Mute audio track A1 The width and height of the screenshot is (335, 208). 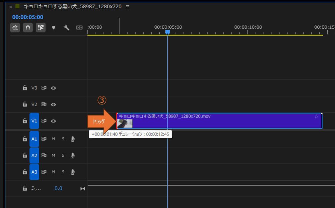(53, 139)
